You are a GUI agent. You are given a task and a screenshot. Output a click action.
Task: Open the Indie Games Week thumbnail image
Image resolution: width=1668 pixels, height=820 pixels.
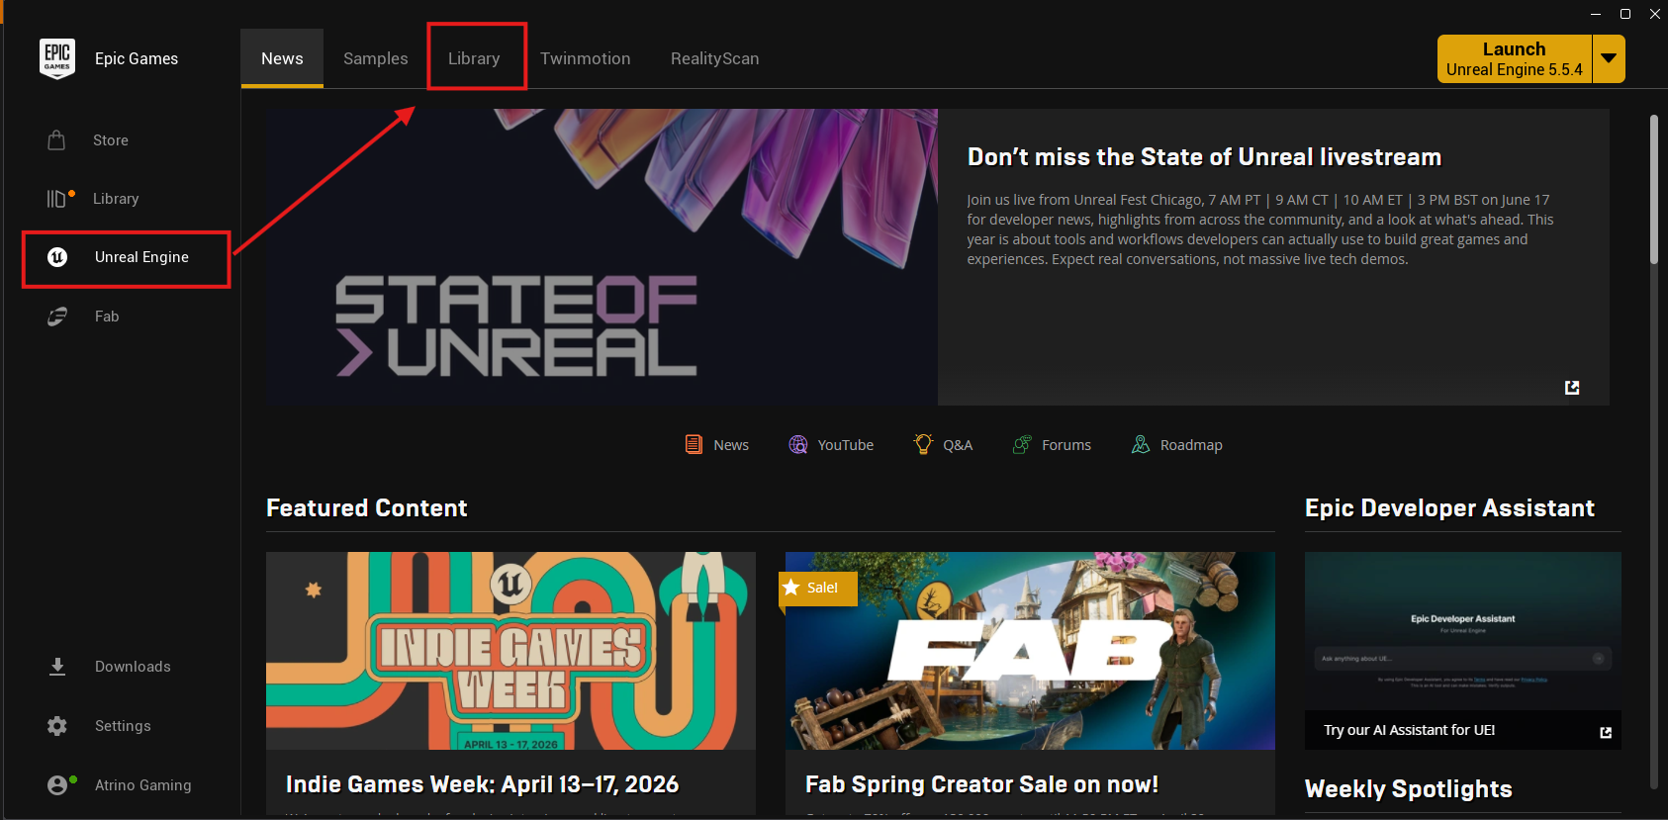510,651
